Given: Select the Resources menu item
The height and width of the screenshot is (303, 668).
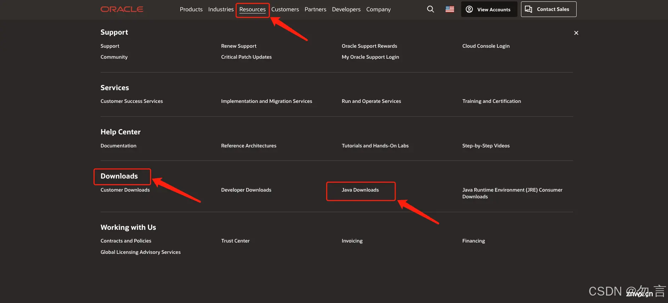Looking at the screenshot, I should (x=253, y=10).
